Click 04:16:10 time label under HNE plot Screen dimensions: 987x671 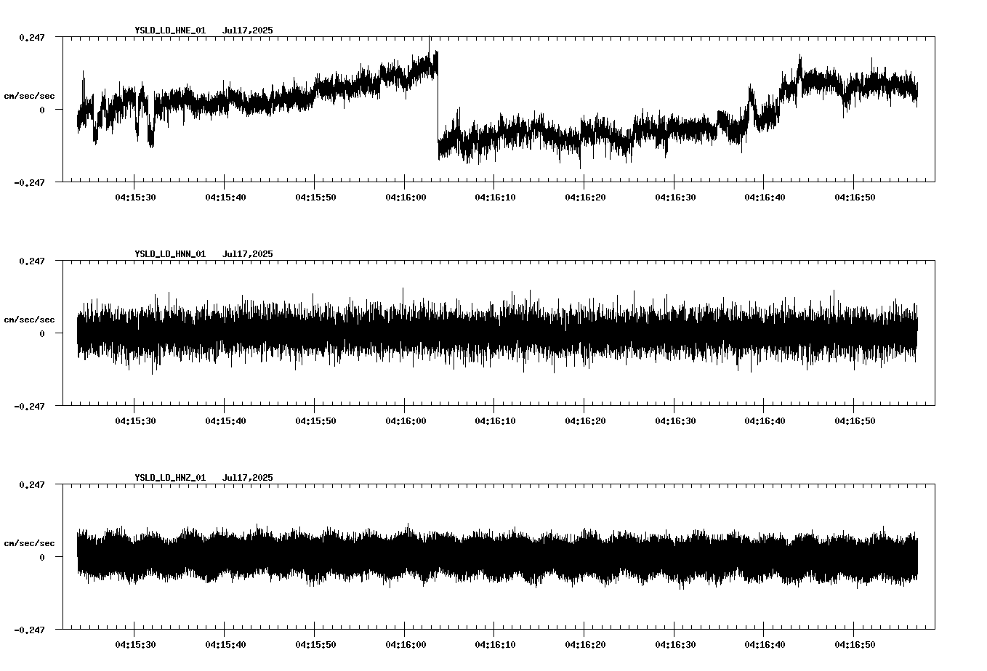click(x=495, y=198)
